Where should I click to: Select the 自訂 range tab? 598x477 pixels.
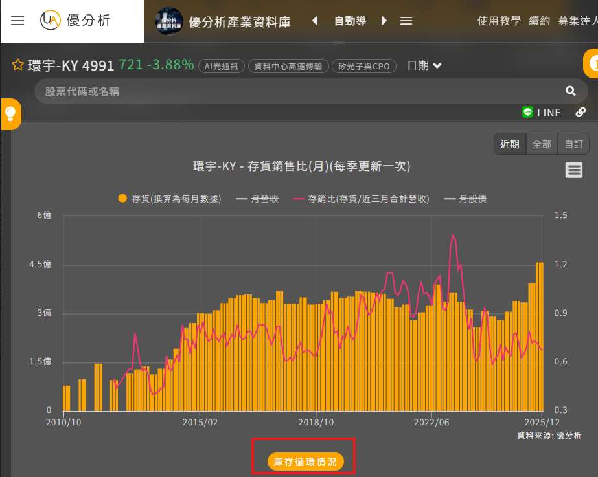coord(573,144)
